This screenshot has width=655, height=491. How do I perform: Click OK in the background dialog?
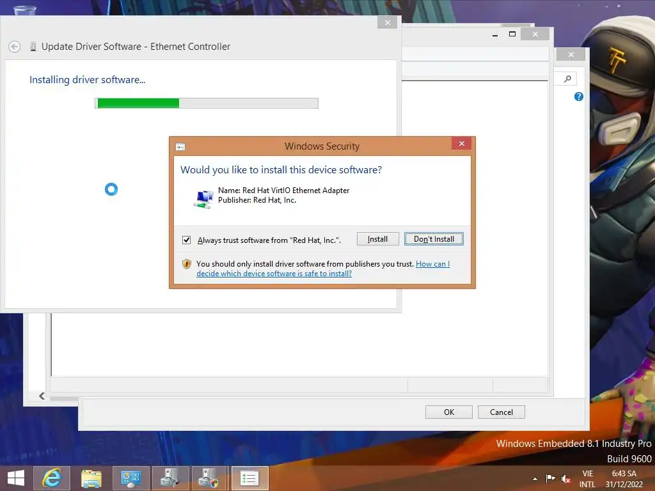click(x=449, y=412)
